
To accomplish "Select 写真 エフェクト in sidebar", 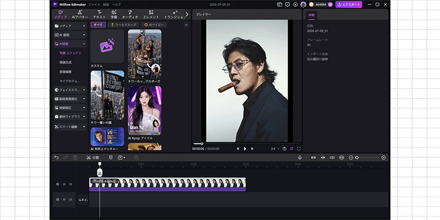I will click(70, 53).
